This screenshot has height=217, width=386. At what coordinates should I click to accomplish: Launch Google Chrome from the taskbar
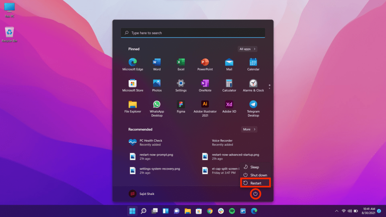pyautogui.click(x=210, y=211)
